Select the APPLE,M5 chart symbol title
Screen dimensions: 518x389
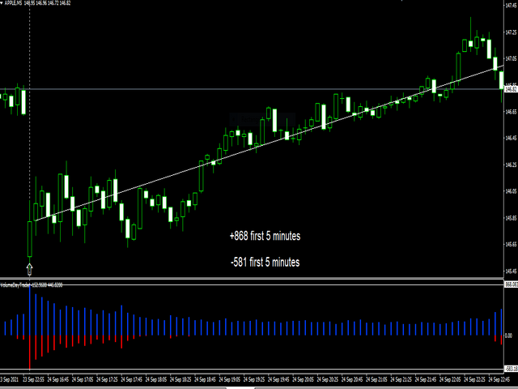click(13, 3)
